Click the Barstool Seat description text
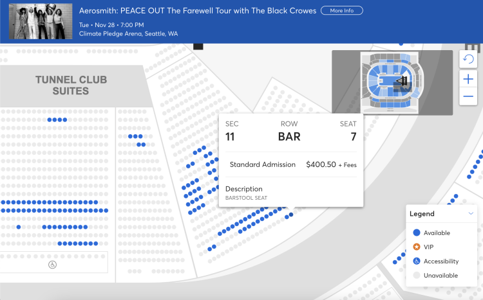The width and height of the screenshot is (483, 300). (246, 198)
